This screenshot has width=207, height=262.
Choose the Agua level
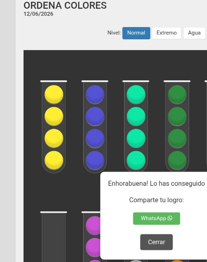point(194,33)
